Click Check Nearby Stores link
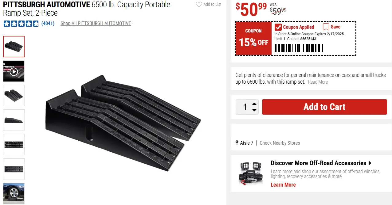 (x=280, y=143)
